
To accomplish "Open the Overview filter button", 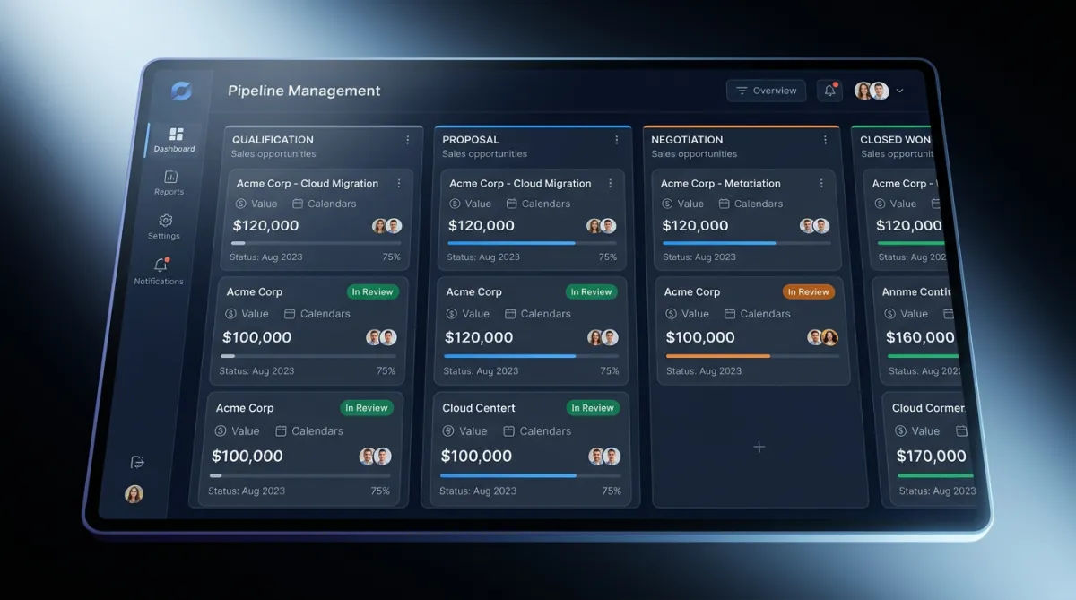I will click(766, 91).
